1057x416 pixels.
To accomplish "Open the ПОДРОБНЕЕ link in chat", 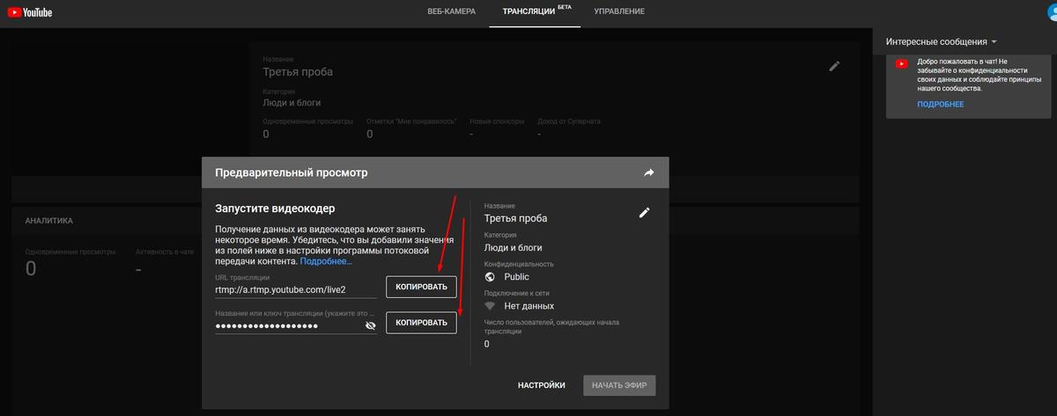I will tap(940, 105).
